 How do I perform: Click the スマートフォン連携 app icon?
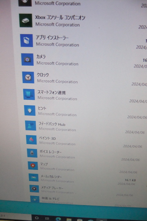pyautogui.click(x=29, y=94)
